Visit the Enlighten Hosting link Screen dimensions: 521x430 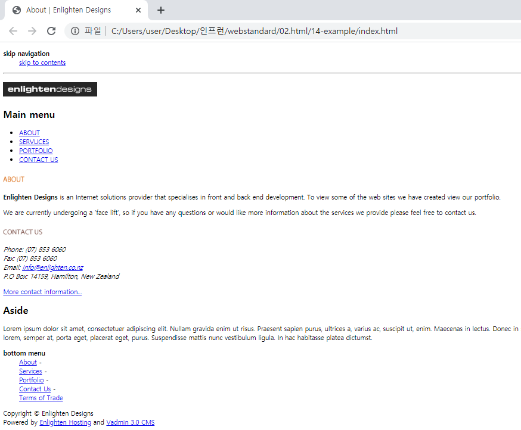[65, 422]
